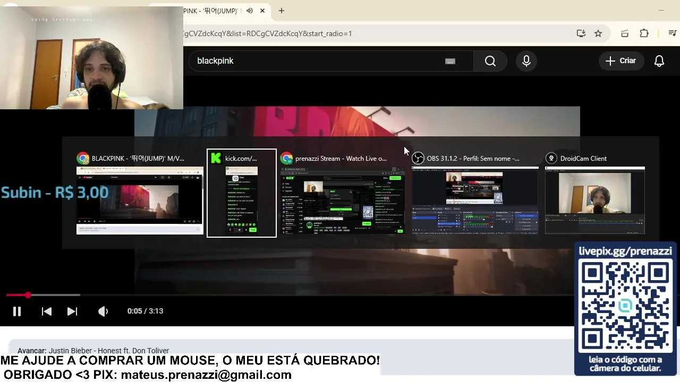
Task: Bookmark this page with the star icon
Action: [x=598, y=33]
